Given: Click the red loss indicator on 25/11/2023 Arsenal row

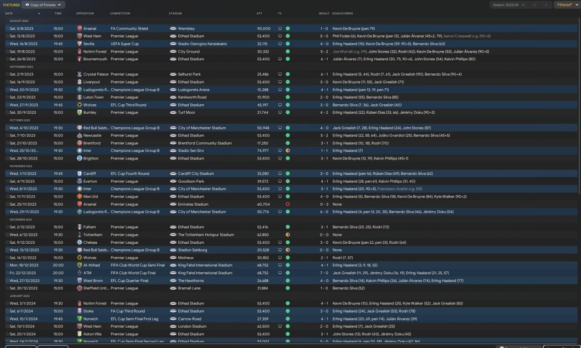Looking at the screenshot, I should click(x=288, y=204).
